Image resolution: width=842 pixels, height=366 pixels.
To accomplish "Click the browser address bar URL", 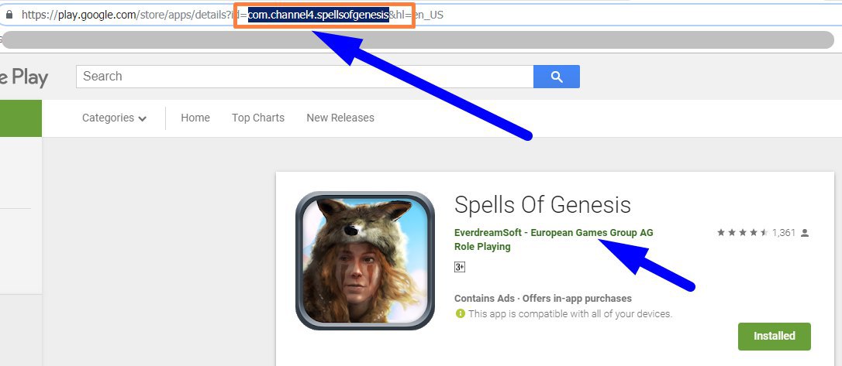I will click(x=233, y=15).
